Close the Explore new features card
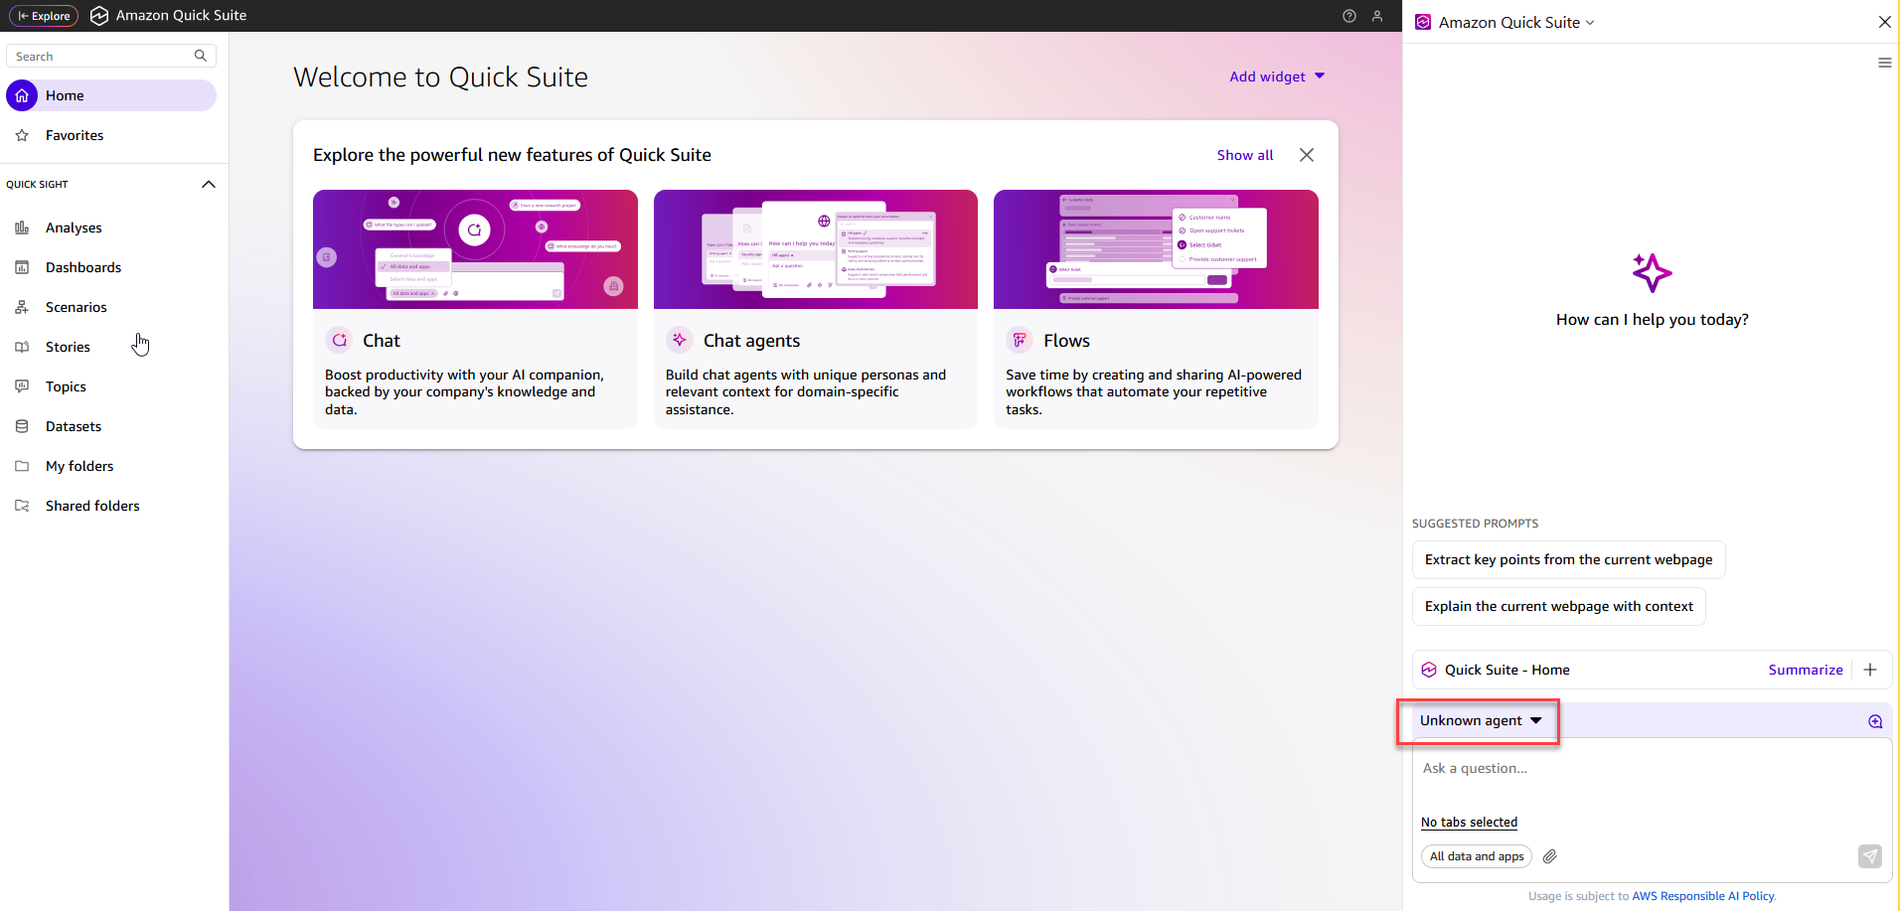The height and width of the screenshot is (911, 1900). tap(1307, 155)
